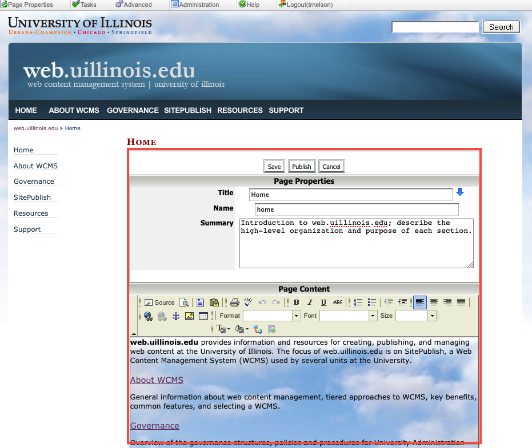Toggle bold formatting
The width and height of the screenshot is (532, 448).
click(x=296, y=302)
